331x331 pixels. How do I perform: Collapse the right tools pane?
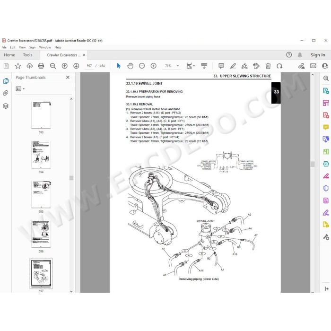pos(326,288)
